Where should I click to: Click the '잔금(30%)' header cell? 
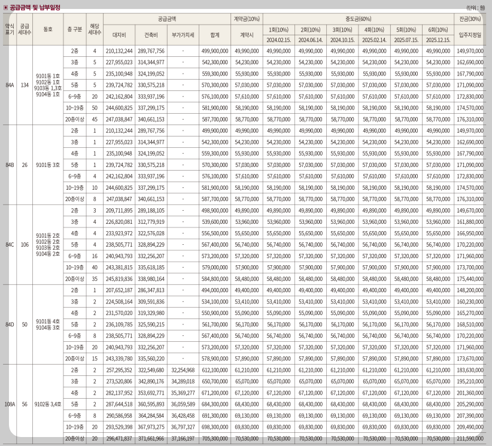click(470, 19)
